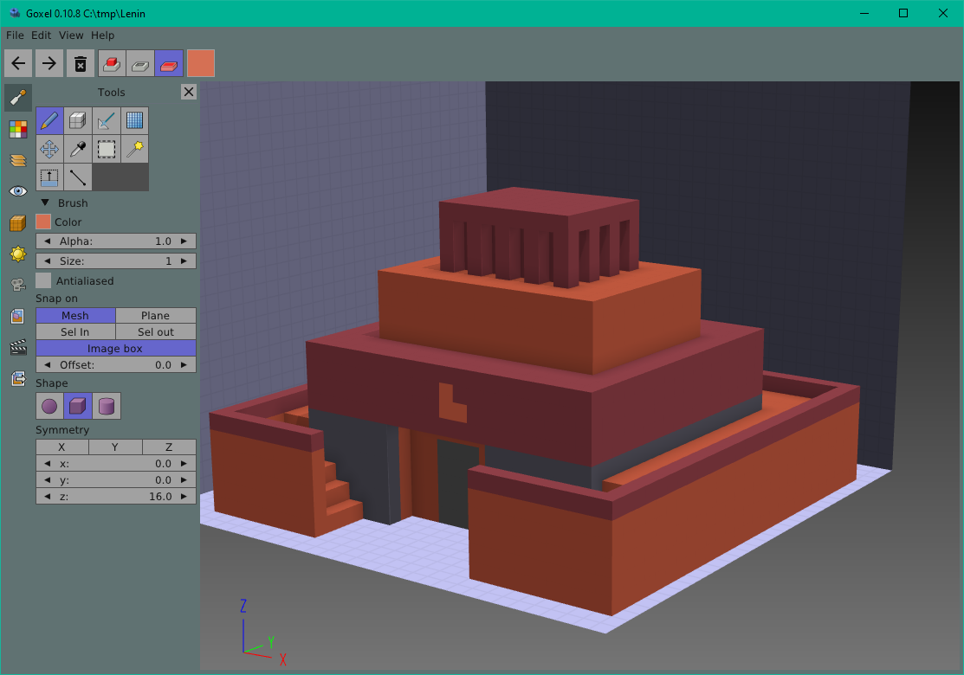Open the Tools panel sidebar icon

pos(18,98)
